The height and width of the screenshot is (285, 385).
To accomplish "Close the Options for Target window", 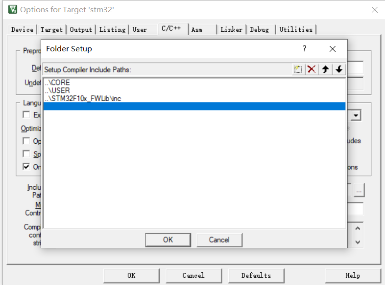I will pyautogui.click(x=374, y=10).
